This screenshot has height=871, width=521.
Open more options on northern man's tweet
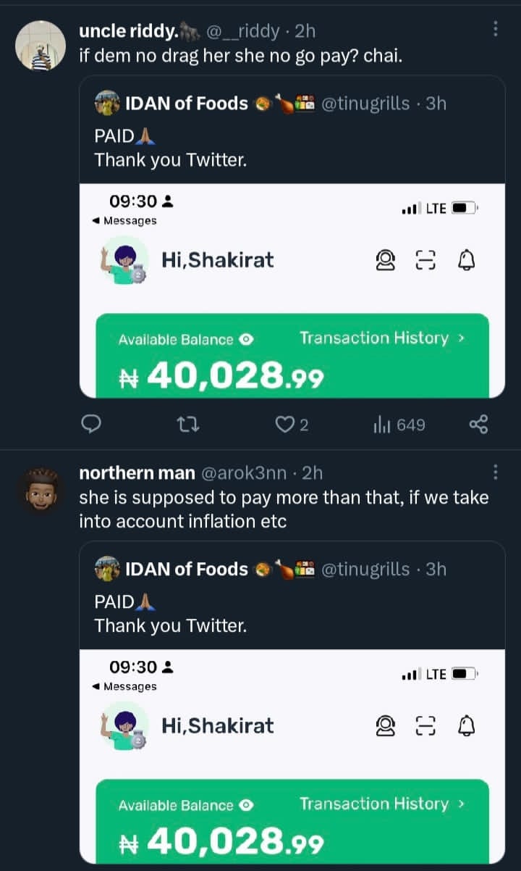coord(496,472)
